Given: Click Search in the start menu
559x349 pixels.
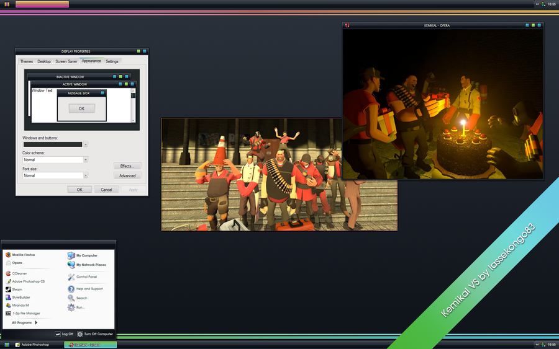Looking at the screenshot, I should coord(78,298).
